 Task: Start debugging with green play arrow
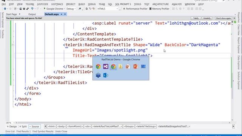point(45,9)
